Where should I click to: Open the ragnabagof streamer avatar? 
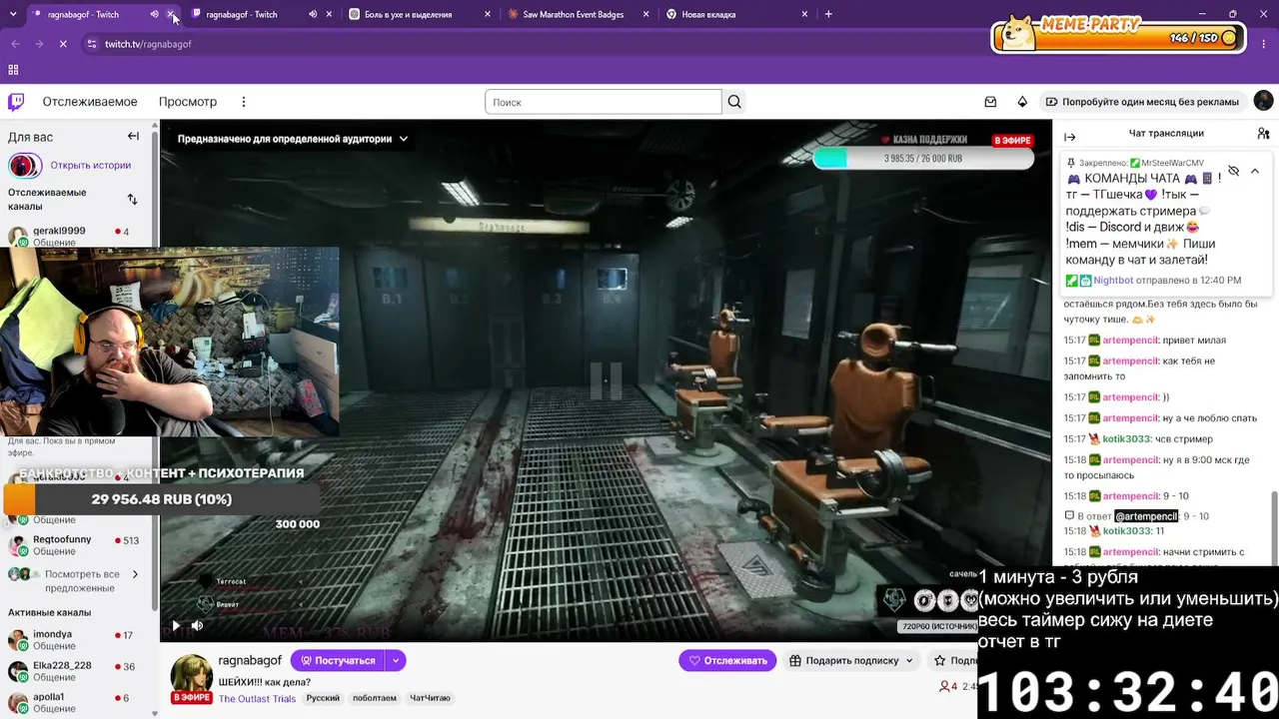point(191,676)
